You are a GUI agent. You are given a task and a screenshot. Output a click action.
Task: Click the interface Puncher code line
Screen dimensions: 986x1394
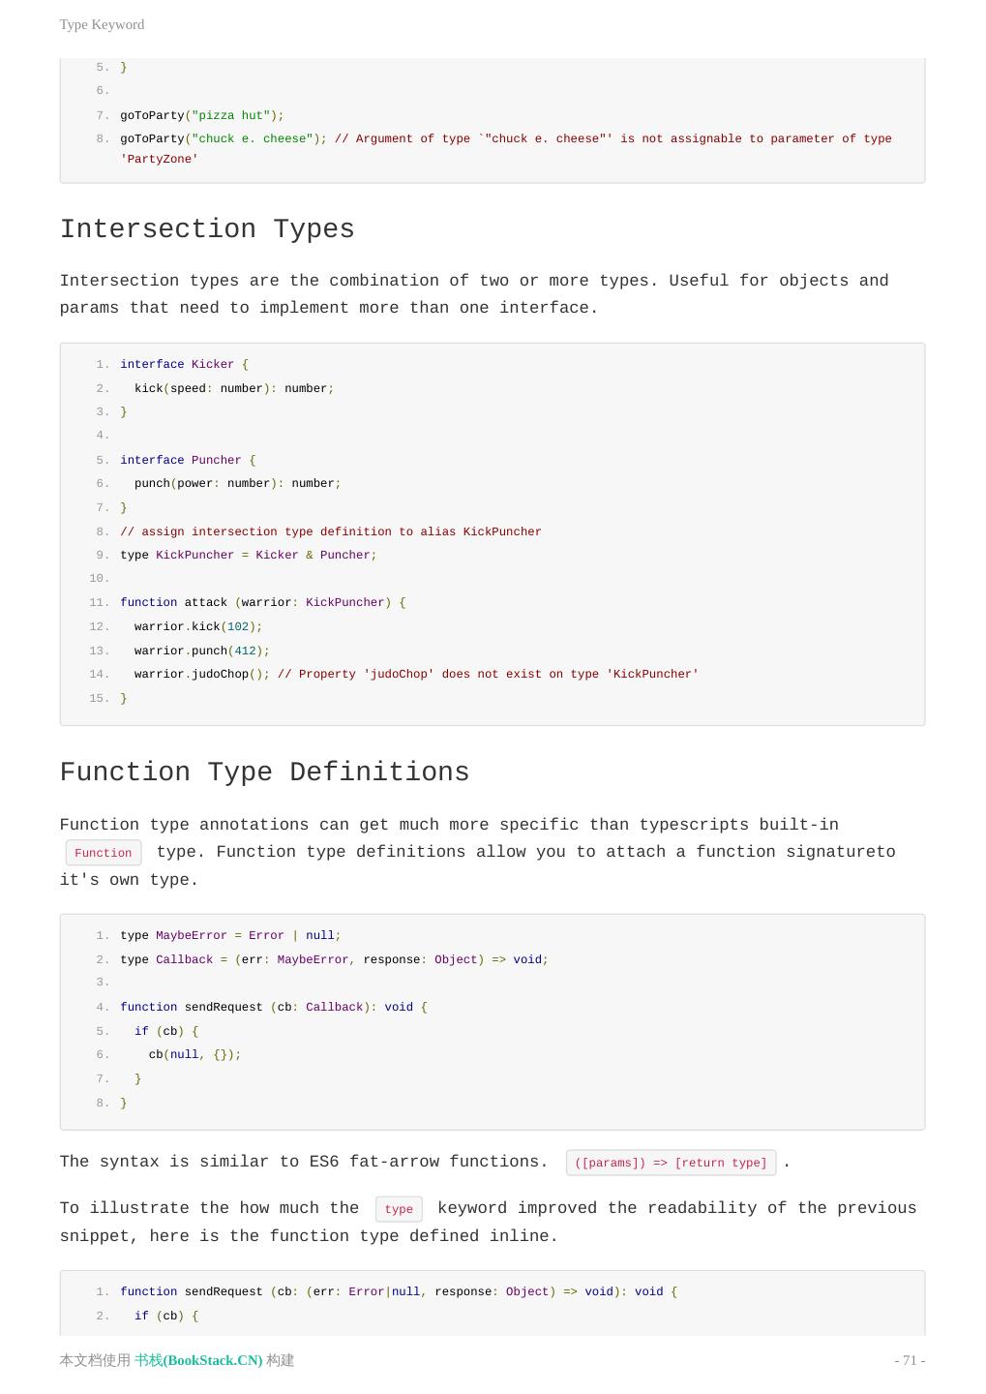[188, 460]
